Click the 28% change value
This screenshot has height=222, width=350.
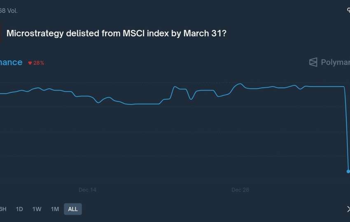[x=39, y=63]
